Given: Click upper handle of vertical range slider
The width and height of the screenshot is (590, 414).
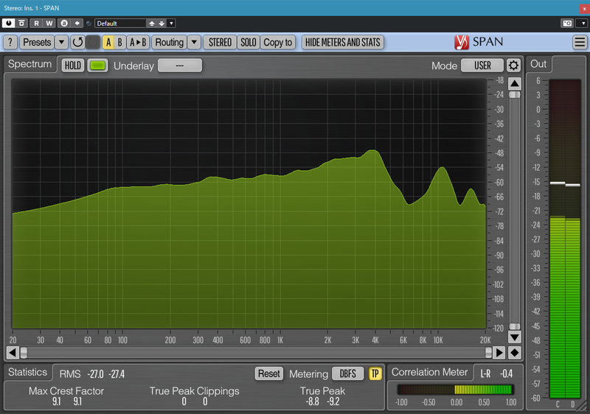Looking at the screenshot, I should (x=514, y=95).
